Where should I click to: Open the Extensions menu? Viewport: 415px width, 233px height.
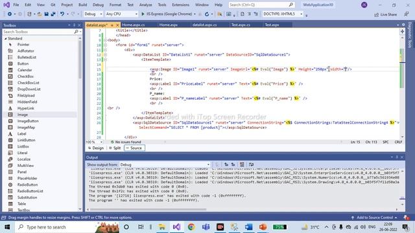[x=180, y=5]
